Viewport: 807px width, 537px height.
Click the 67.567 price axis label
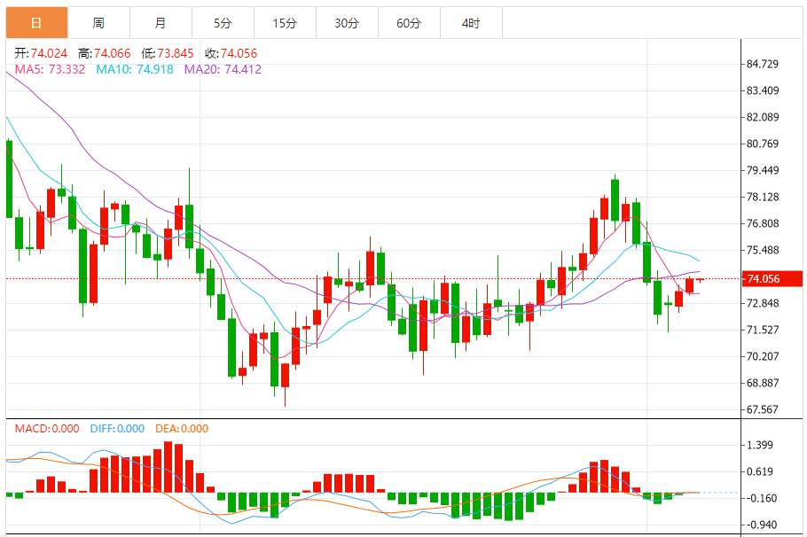tap(763, 409)
